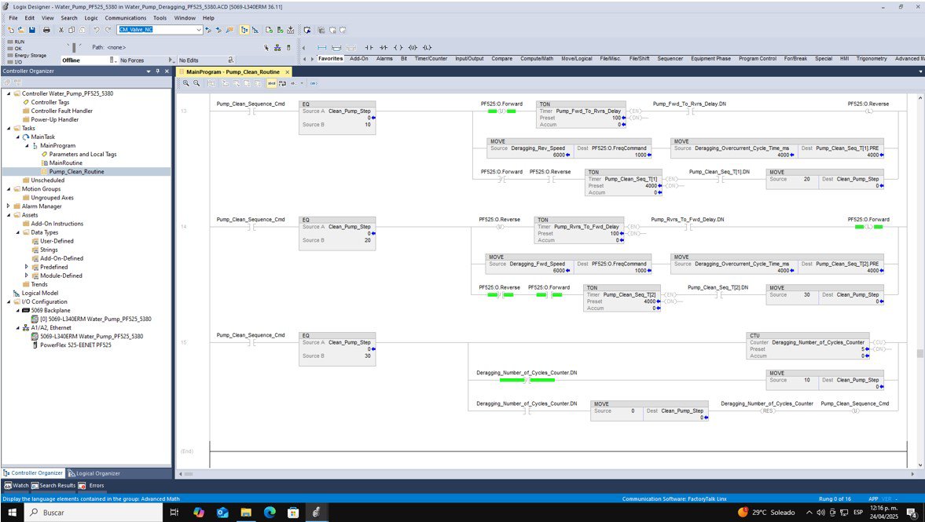Click the Zoom In magnifier in the routine editor
The image size is (925, 522).
185,83
